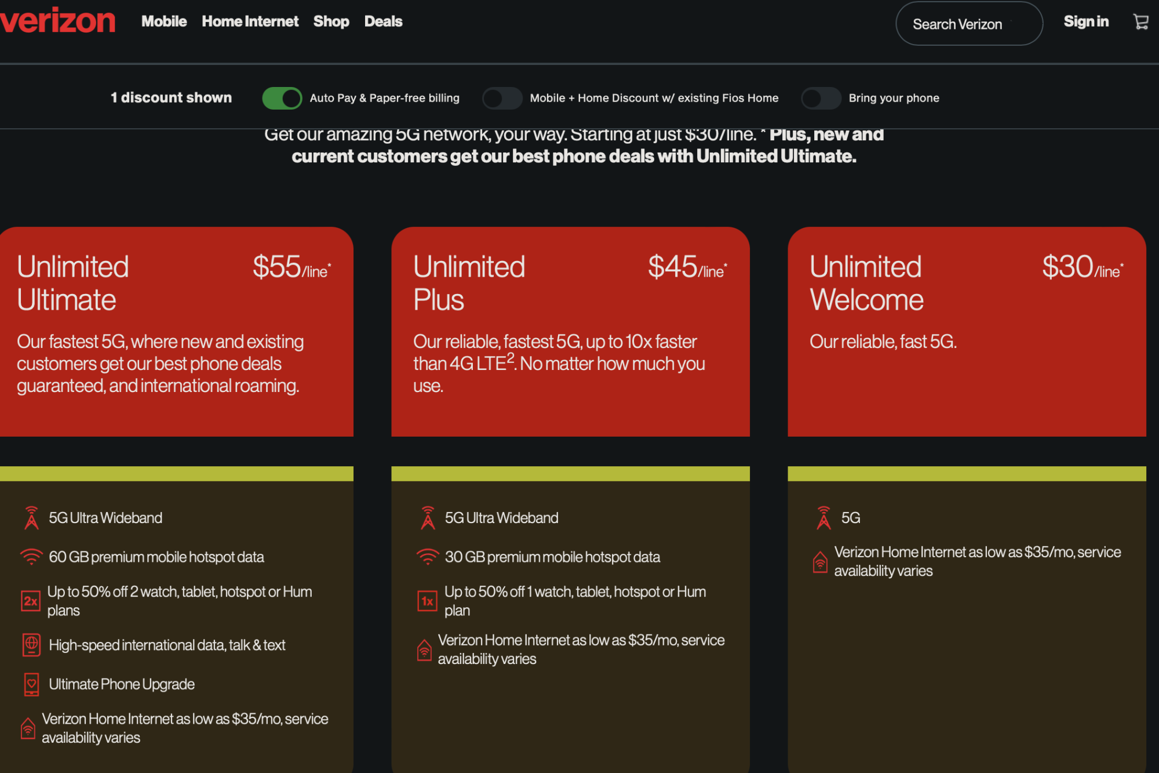Click the Home Internet icon in Unlimited Plus card

(x=424, y=649)
